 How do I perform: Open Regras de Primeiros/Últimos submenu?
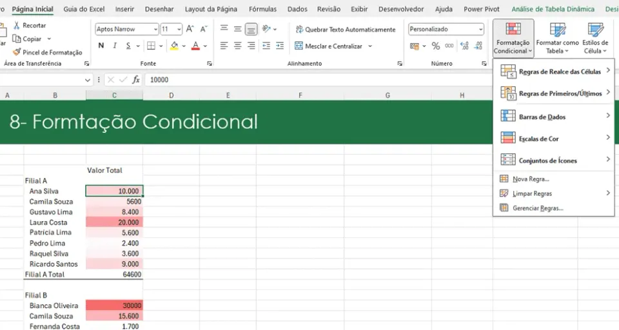[554, 93]
